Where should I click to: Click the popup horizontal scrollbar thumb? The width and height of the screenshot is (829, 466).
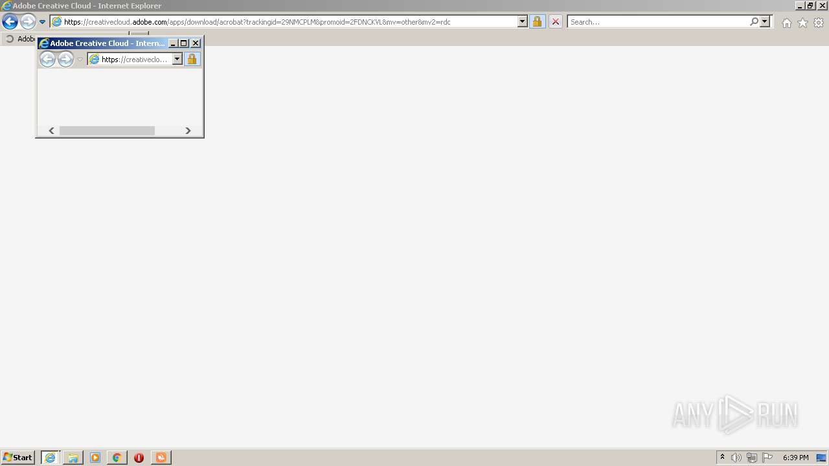107,131
